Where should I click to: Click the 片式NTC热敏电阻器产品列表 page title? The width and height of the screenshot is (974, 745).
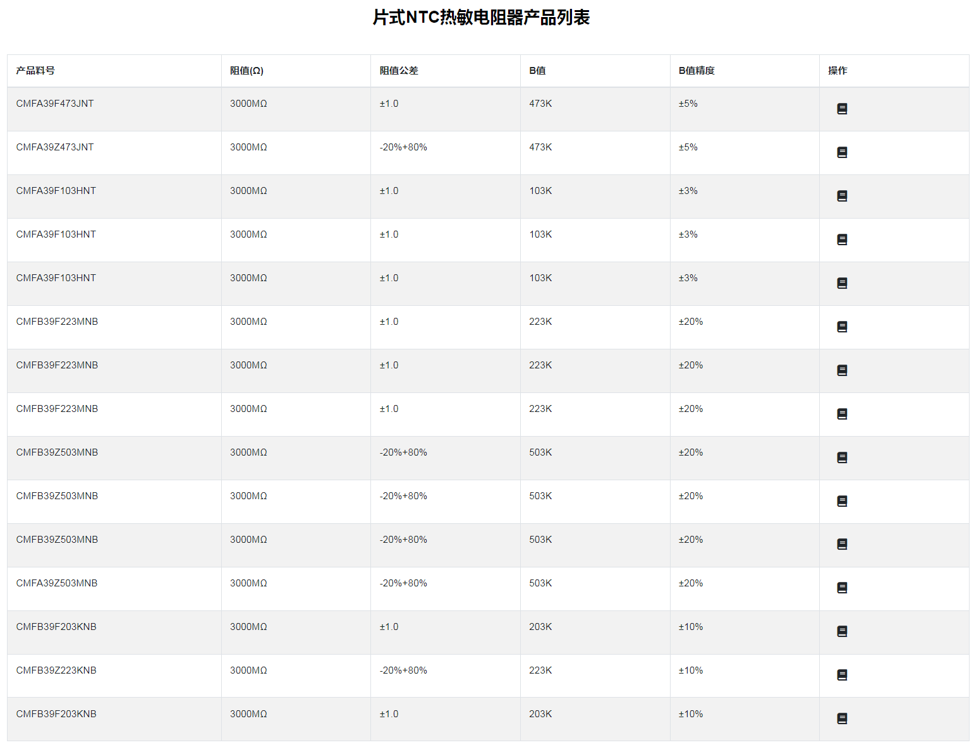point(481,18)
